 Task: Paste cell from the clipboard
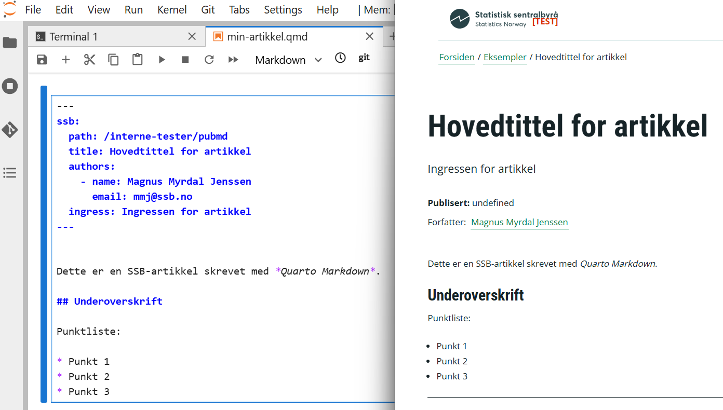pos(137,59)
